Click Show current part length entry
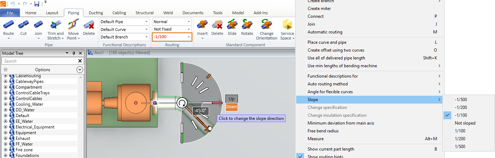This screenshot has width=495, height=158. [370, 149]
